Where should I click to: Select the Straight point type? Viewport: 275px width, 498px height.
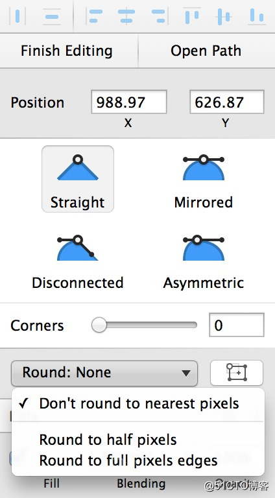coord(78,179)
